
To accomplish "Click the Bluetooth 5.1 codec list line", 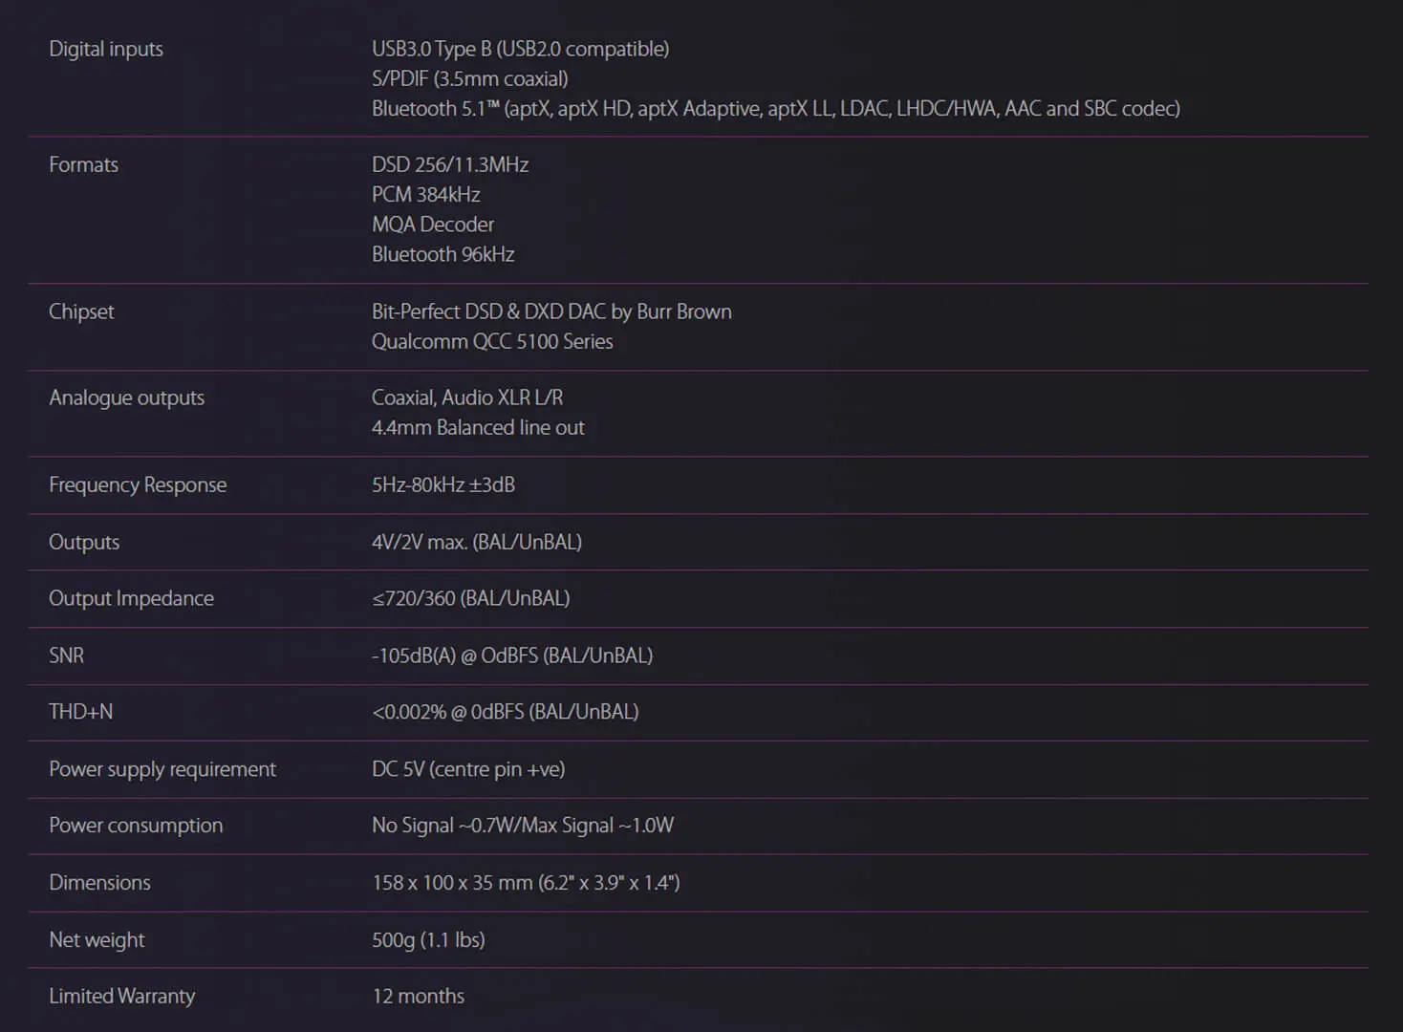I will 775,109.
